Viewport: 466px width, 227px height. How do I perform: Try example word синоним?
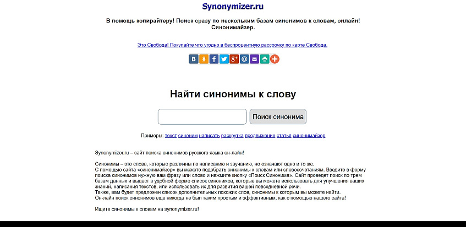(188, 136)
